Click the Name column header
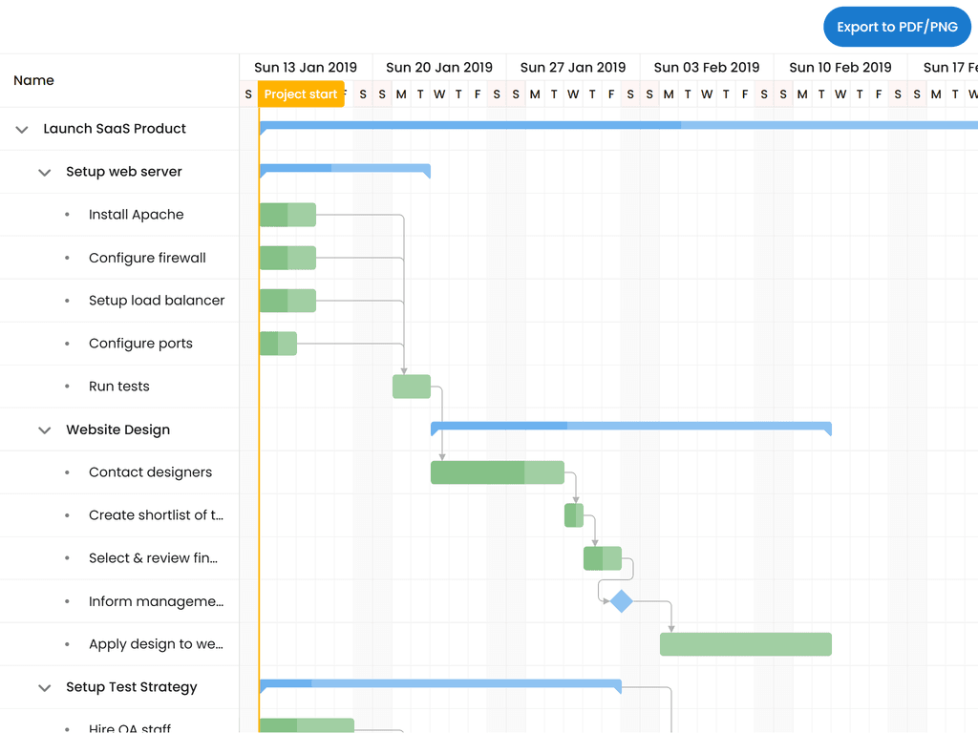This screenshot has width=978, height=733. point(34,80)
